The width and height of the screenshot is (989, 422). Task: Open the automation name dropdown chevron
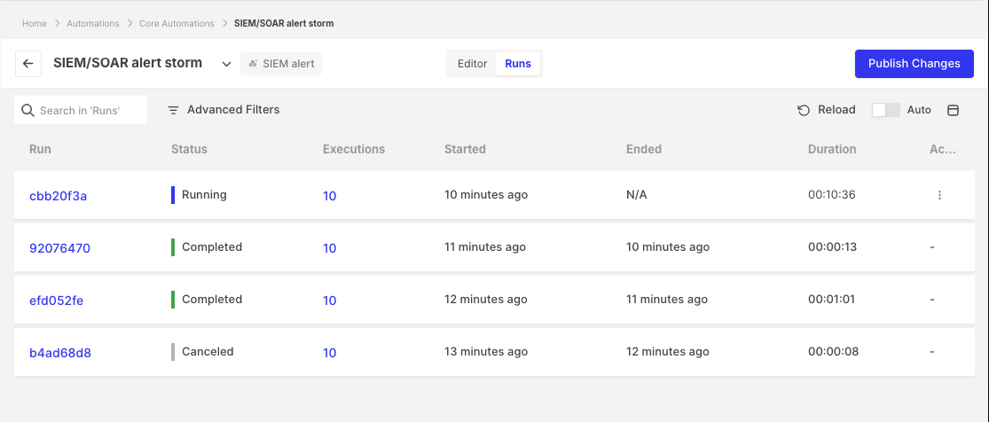point(226,65)
